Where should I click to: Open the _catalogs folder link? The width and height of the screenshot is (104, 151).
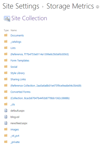(16, 42)
